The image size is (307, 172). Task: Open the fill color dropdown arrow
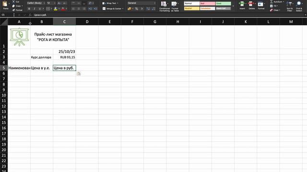[x=59, y=9]
